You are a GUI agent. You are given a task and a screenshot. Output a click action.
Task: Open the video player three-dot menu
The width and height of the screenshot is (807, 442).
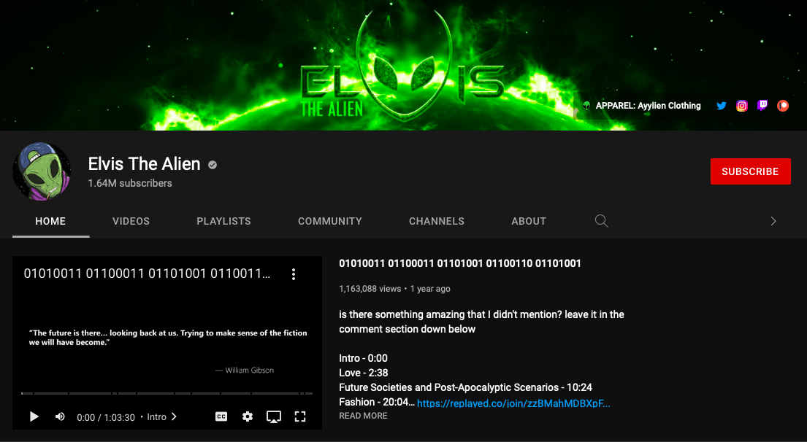[x=294, y=274]
